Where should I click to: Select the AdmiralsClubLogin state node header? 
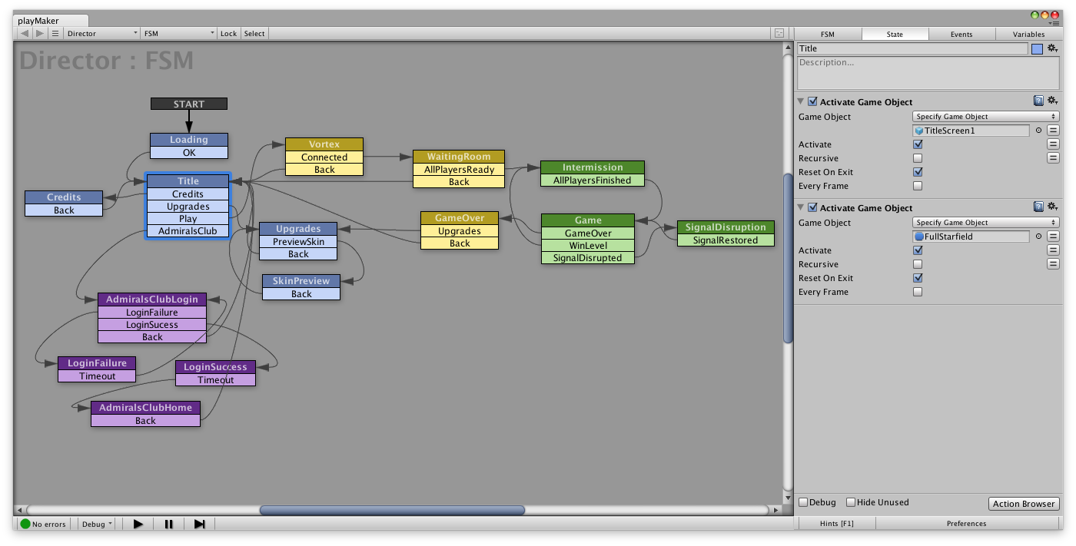tap(152, 299)
